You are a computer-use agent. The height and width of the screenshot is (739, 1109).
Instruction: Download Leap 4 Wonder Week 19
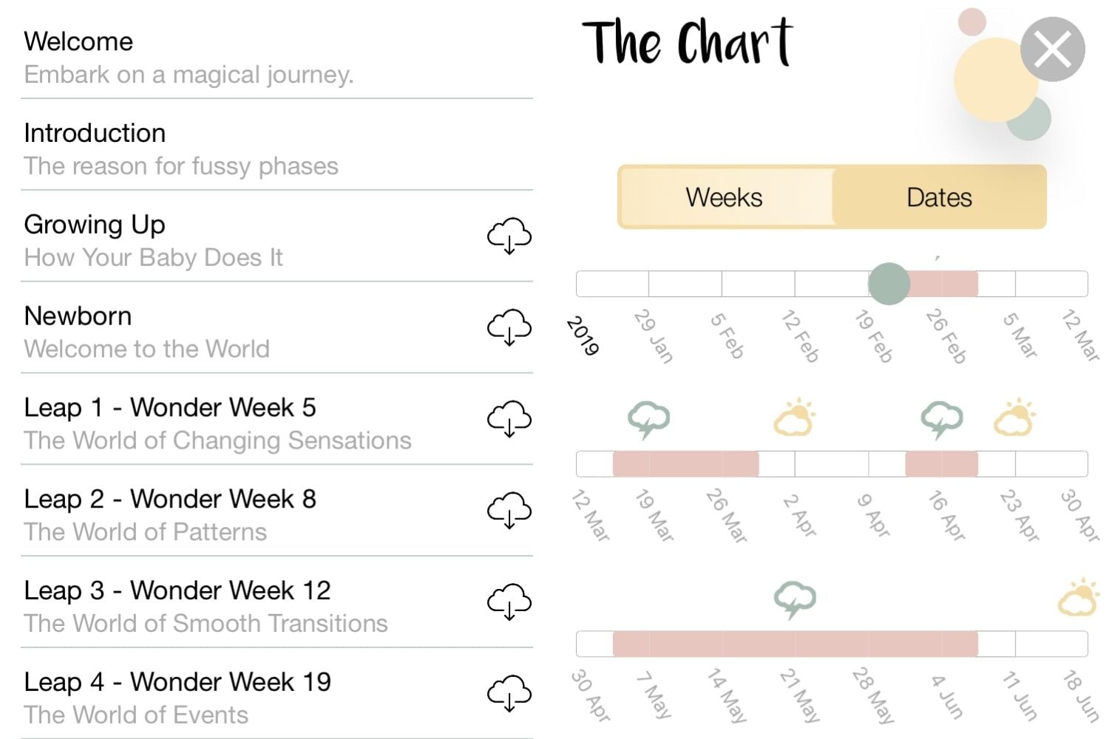(509, 693)
